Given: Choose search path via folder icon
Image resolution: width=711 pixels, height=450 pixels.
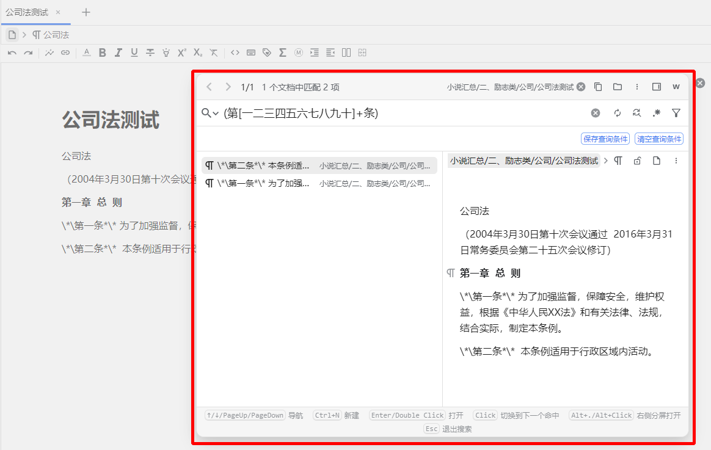Looking at the screenshot, I should pos(618,87).
